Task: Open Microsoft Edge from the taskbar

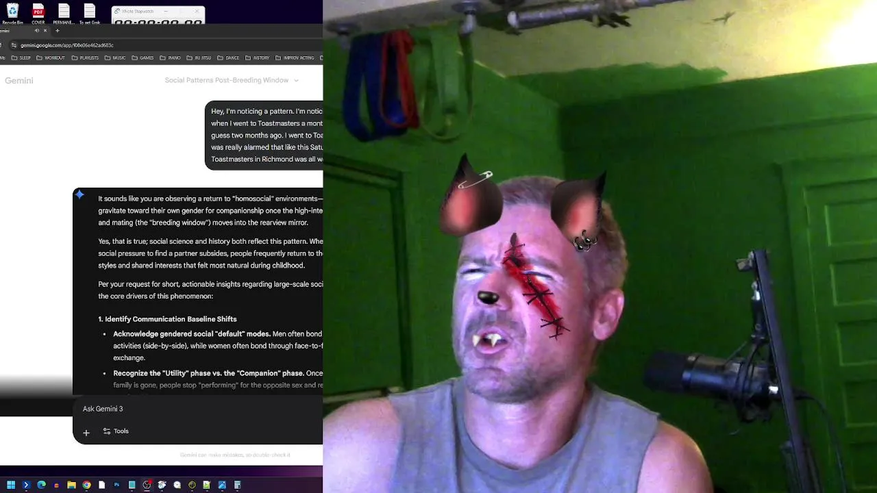Action: click(x=41, y=485)
